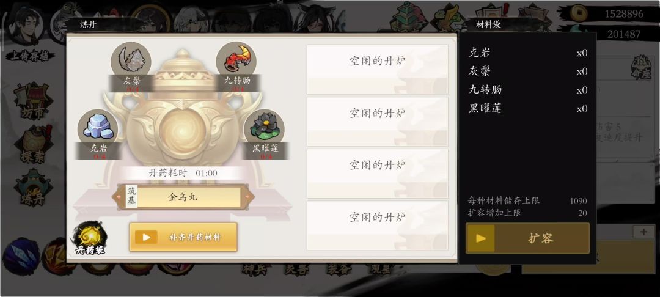The height and width of the screenshot is (297, 660).
Task: Select the fourth 空闲的丹炉 slot
Action: click(x=378, y=226)
